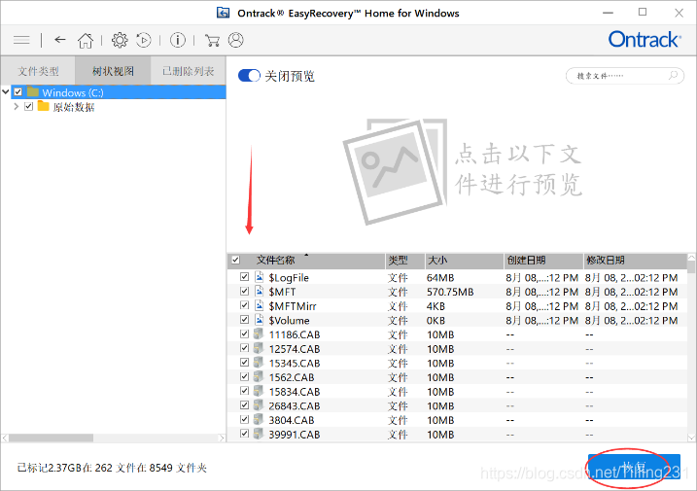Open the information icon
Image resolution: width=697 pixels, height=491 pixels.
tap(178, 40)
